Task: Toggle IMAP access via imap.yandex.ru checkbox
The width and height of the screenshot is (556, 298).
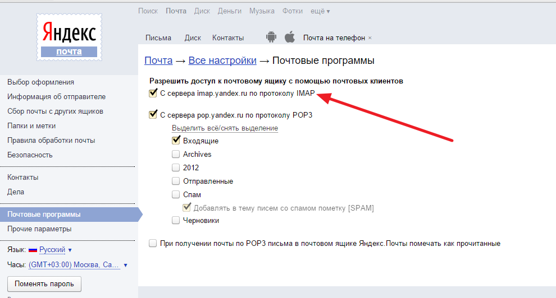Action: pos(153,94)
